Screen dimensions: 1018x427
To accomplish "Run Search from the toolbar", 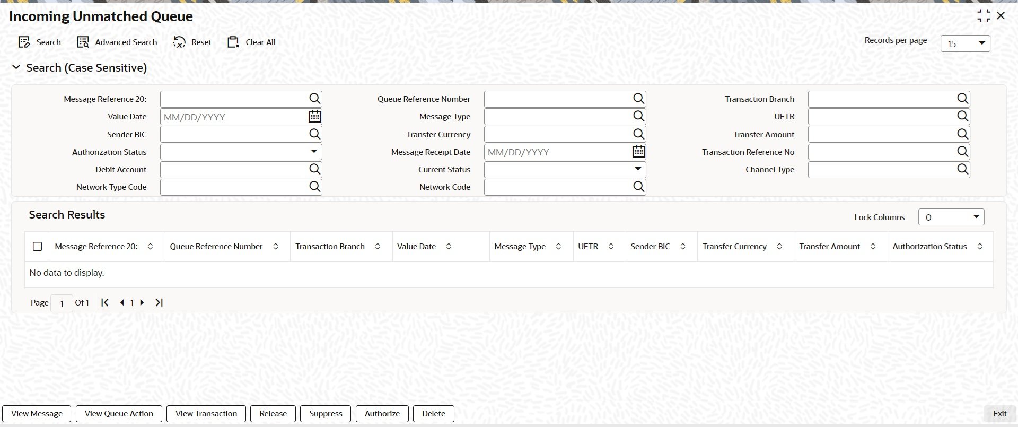I will (40, 42).
